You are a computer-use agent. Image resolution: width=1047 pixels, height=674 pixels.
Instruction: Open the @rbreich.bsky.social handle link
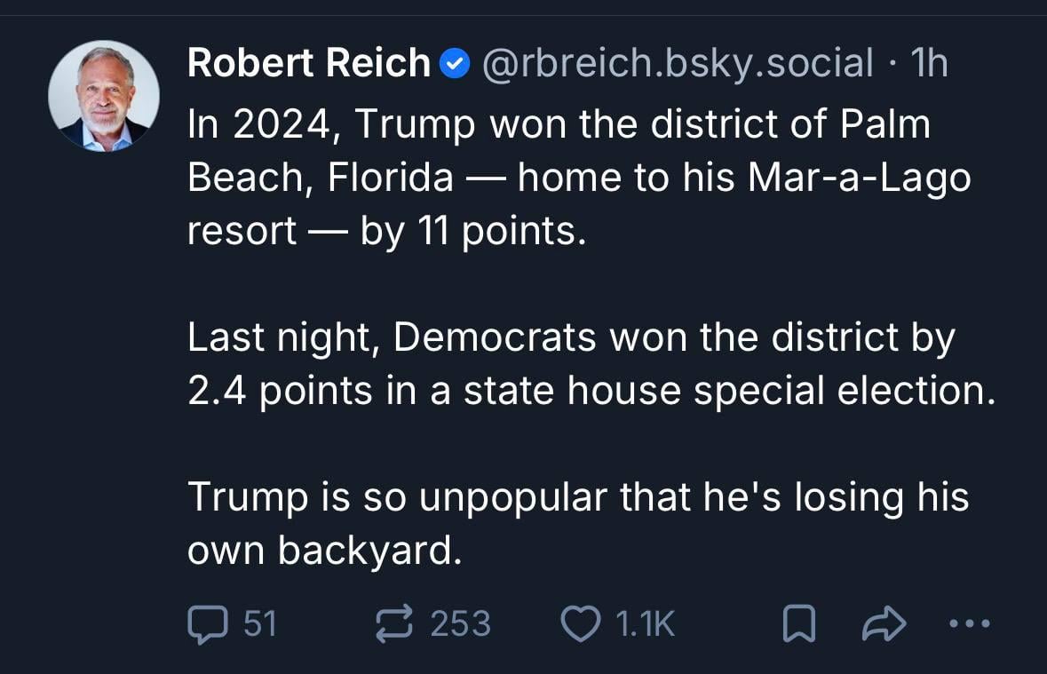pyautogui.click(x=678, y=64)
